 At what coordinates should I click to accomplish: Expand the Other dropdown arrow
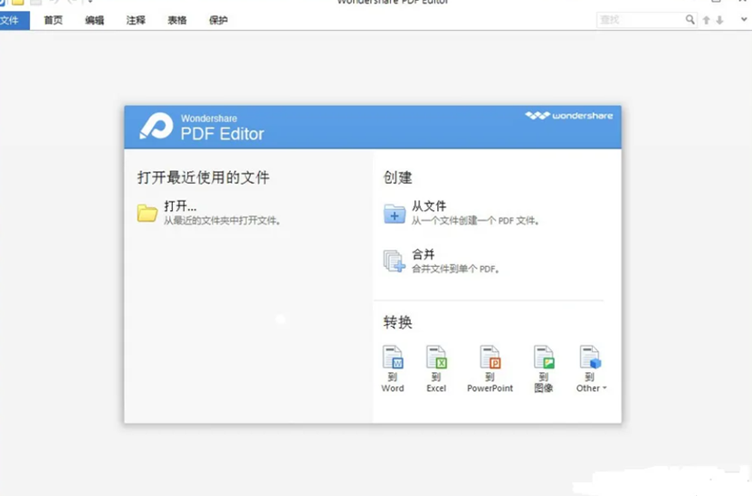tap(604, 388)
